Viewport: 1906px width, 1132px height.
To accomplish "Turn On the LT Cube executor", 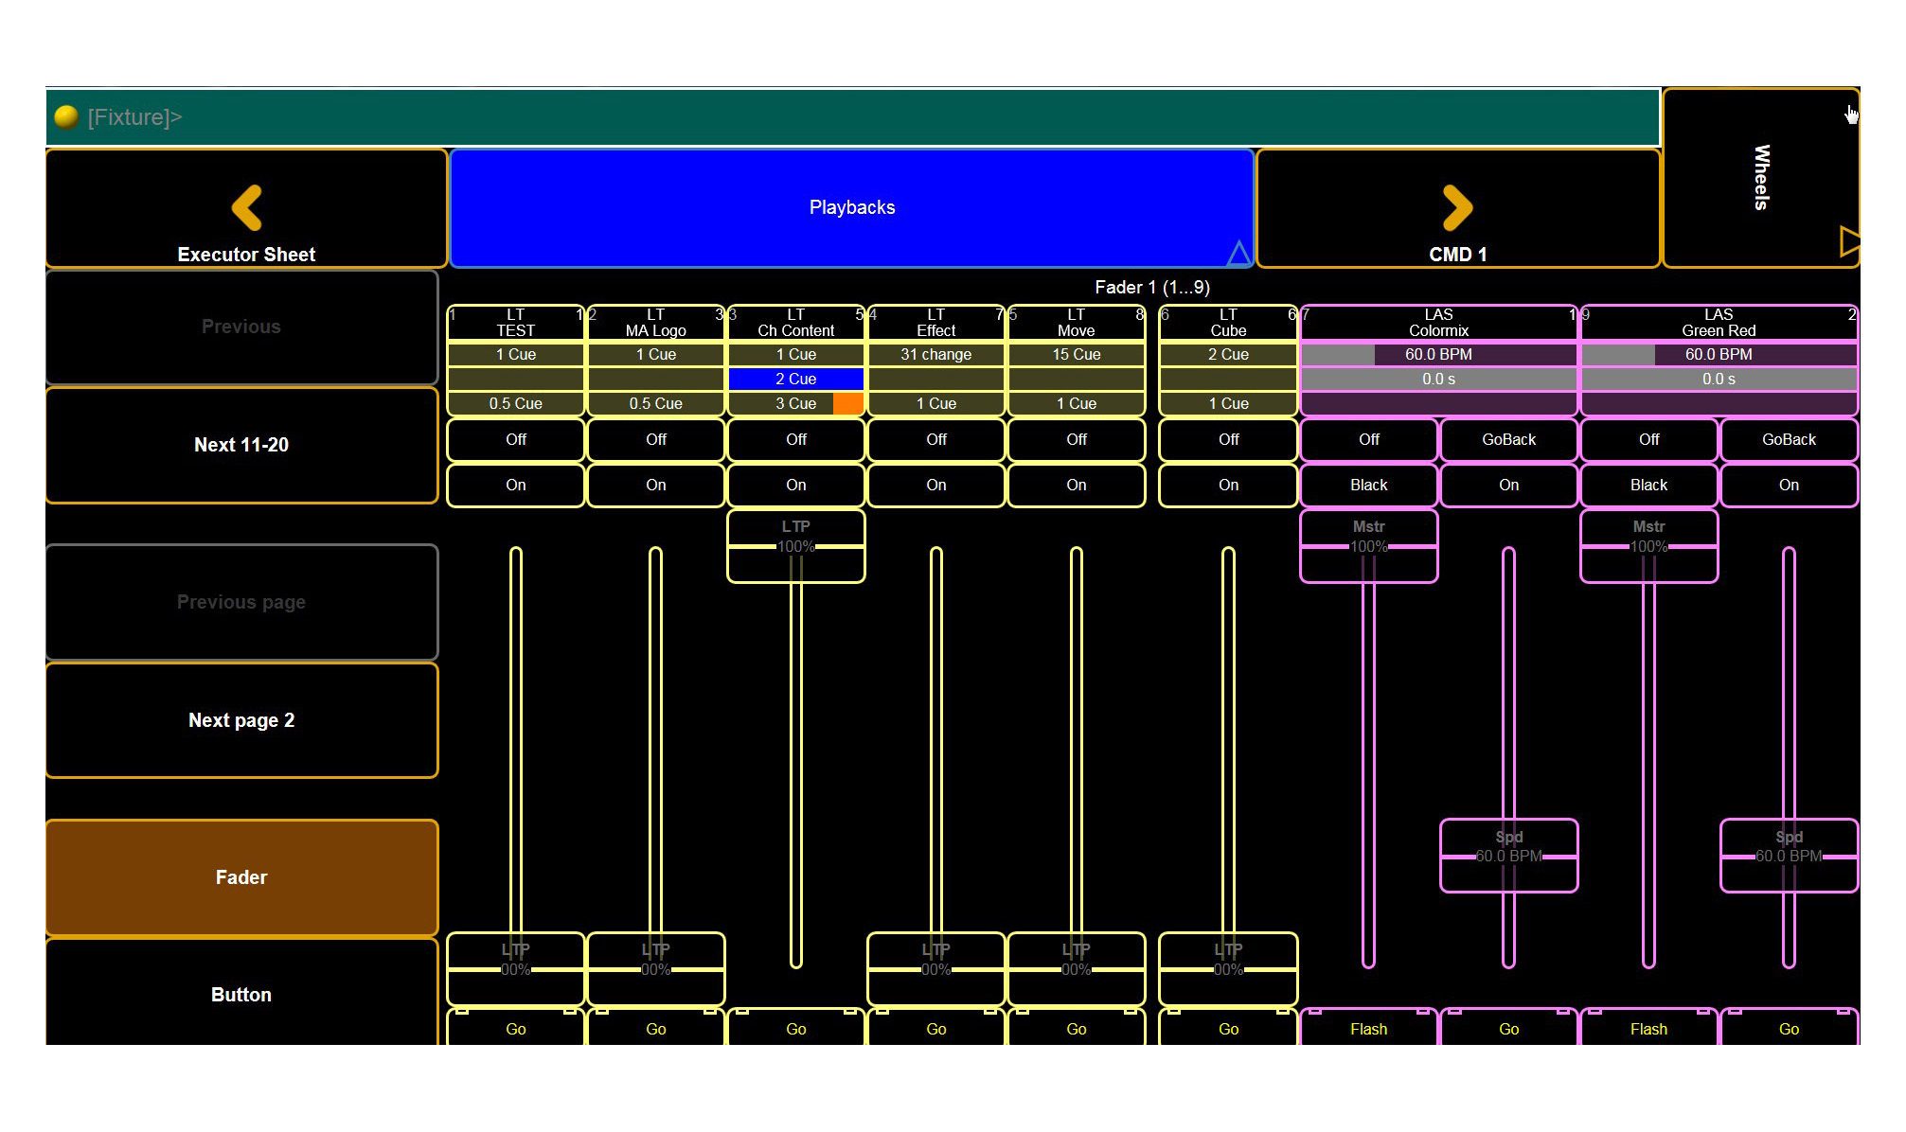I will [1228, 486].
